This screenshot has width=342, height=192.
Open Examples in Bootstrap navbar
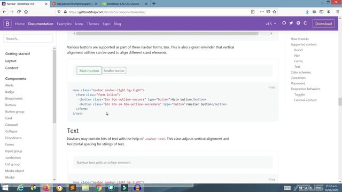click(64, 24)
